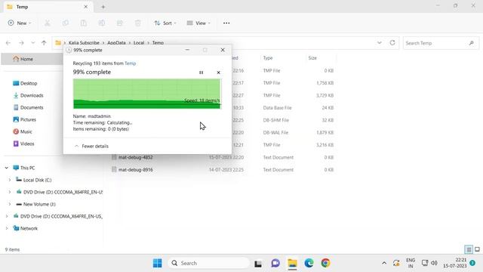Expand the Network node
This screenshot has width=483, height=272.
click(7, 228)
